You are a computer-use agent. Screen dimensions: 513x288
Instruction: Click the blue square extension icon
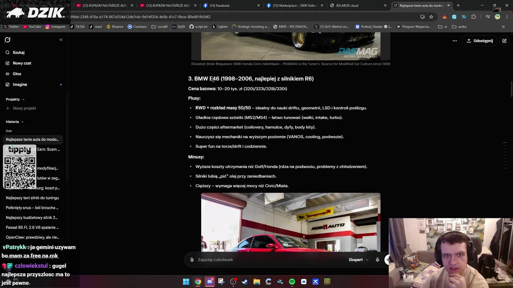click(454, 17)
